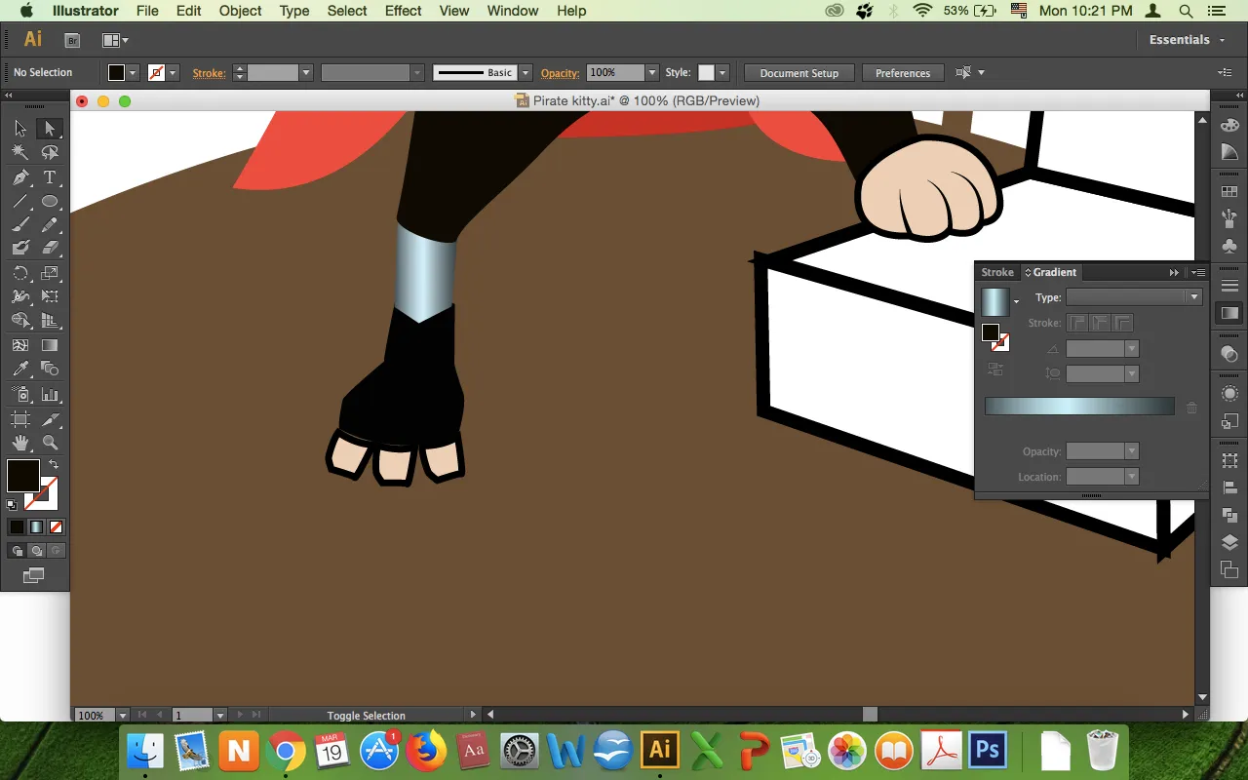Select the Direct Selection tool

click(x=50, y=129)
